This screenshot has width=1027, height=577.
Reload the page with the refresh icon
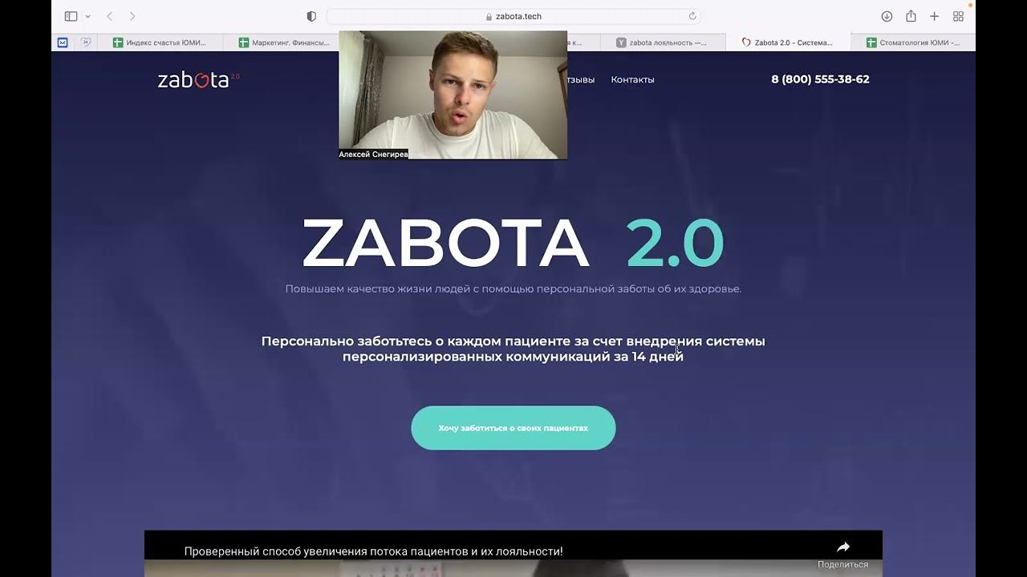(692, 16)
